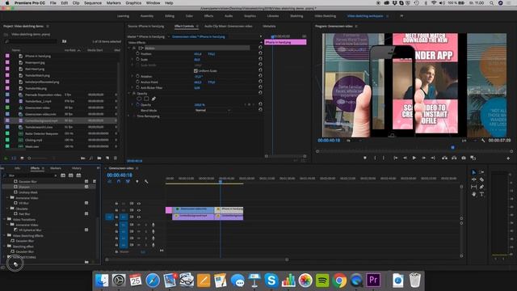Select the Razor tool
517x291 pixels.
click(481, 179)
